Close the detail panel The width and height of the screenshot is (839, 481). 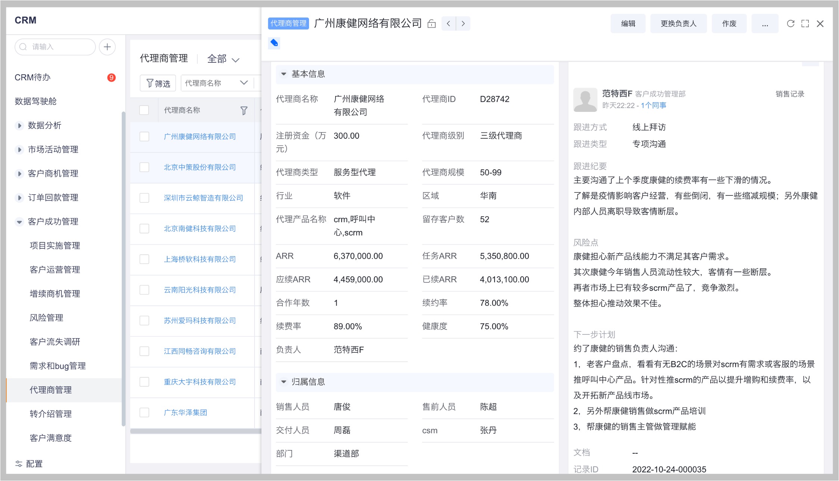(820, 23)
